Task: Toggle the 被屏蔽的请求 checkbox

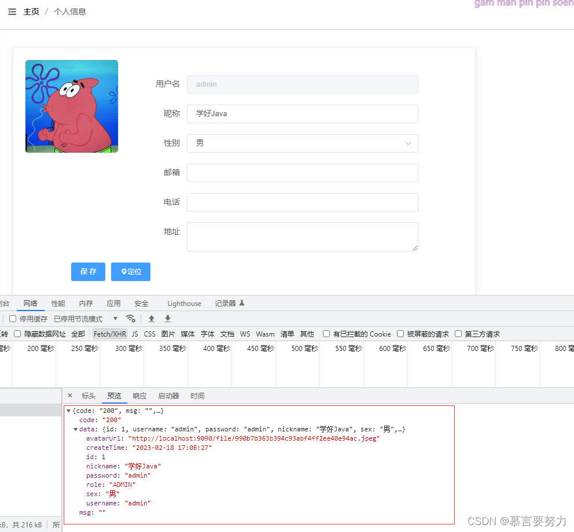Action: pos(400,334)
